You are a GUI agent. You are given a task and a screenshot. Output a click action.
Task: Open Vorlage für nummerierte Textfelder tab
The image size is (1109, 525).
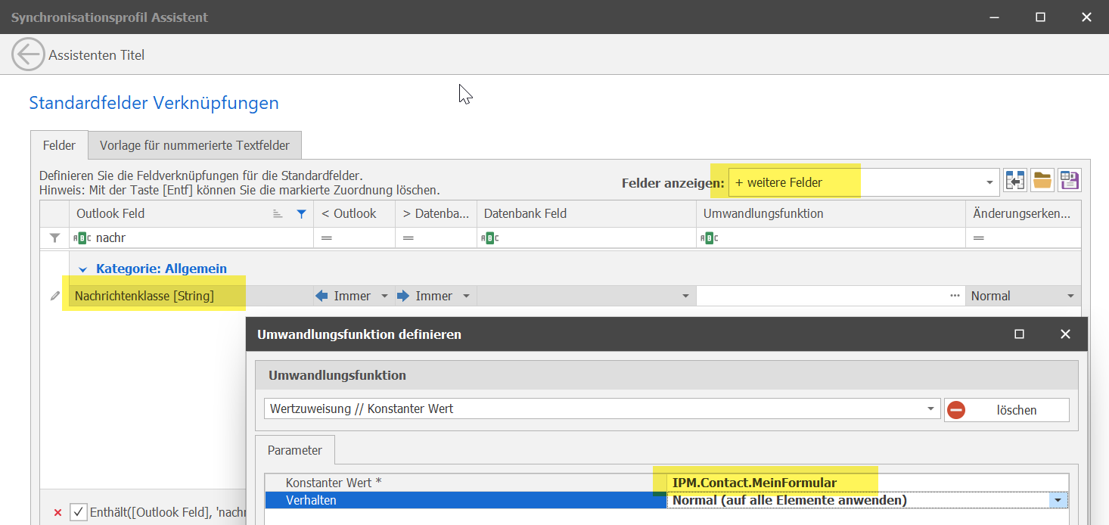pyautogui.click(x=194, y=145)
